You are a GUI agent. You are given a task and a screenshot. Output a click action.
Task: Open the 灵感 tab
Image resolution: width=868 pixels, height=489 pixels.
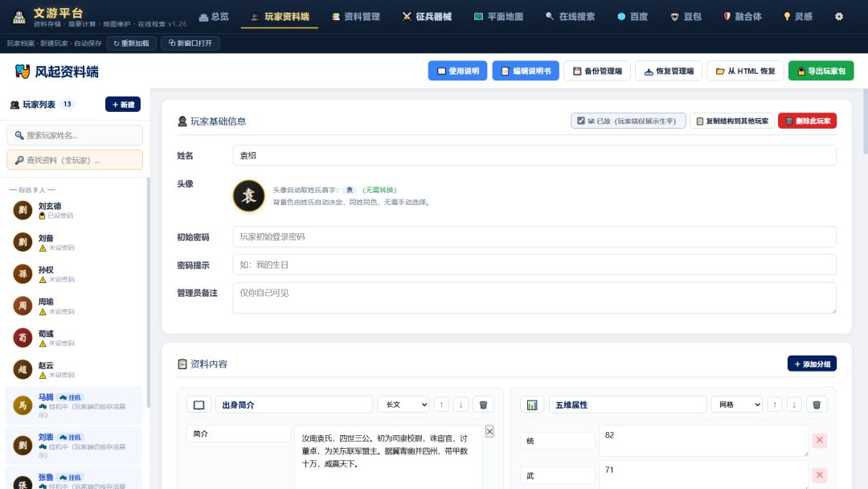click(798, 17)
